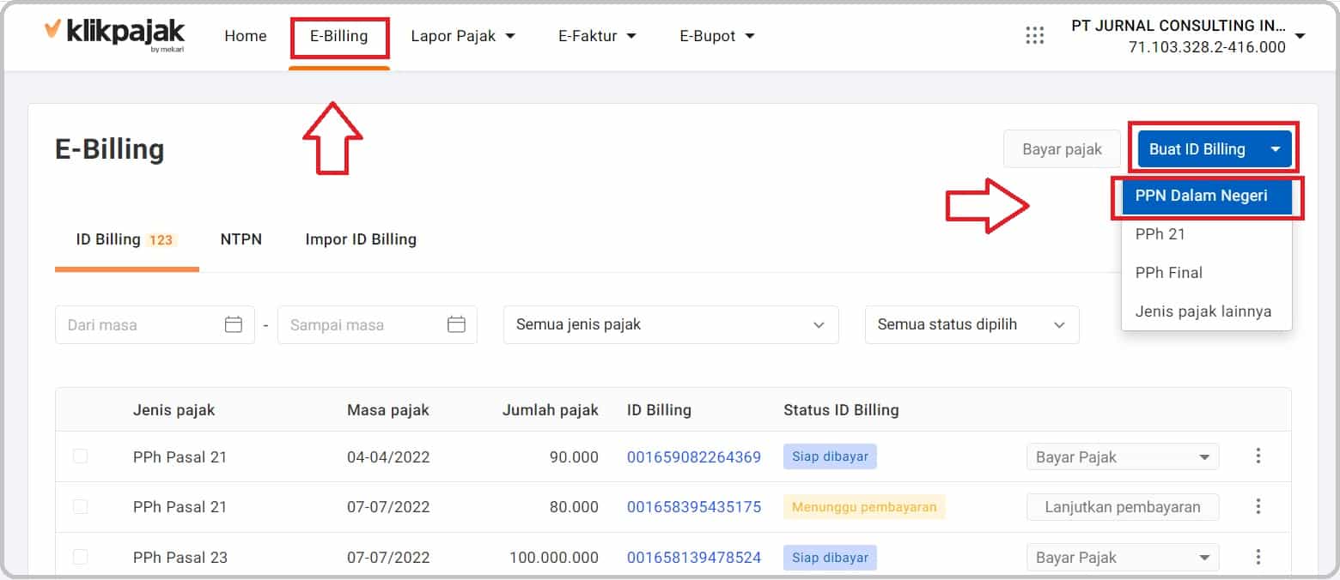Open the apps grid icon near company name
The width and height of the screenshot is (1340, 580).
(1034, 35)
